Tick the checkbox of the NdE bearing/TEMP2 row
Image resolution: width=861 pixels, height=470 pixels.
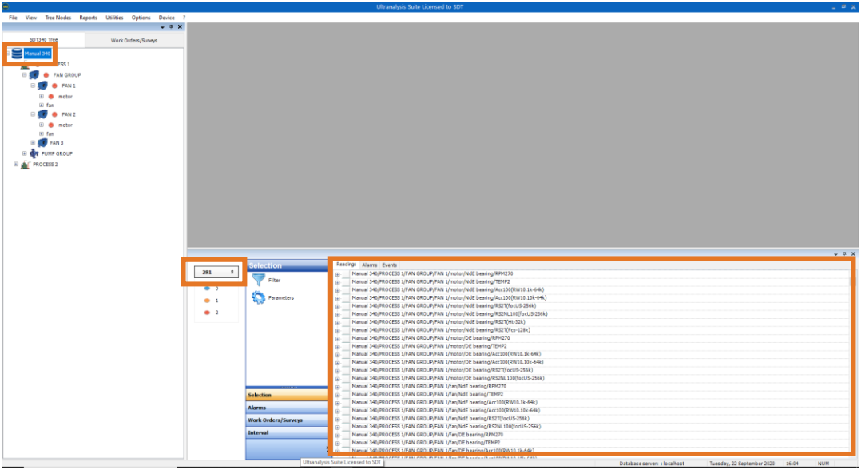pyautogui.click(x=346, y=281)
